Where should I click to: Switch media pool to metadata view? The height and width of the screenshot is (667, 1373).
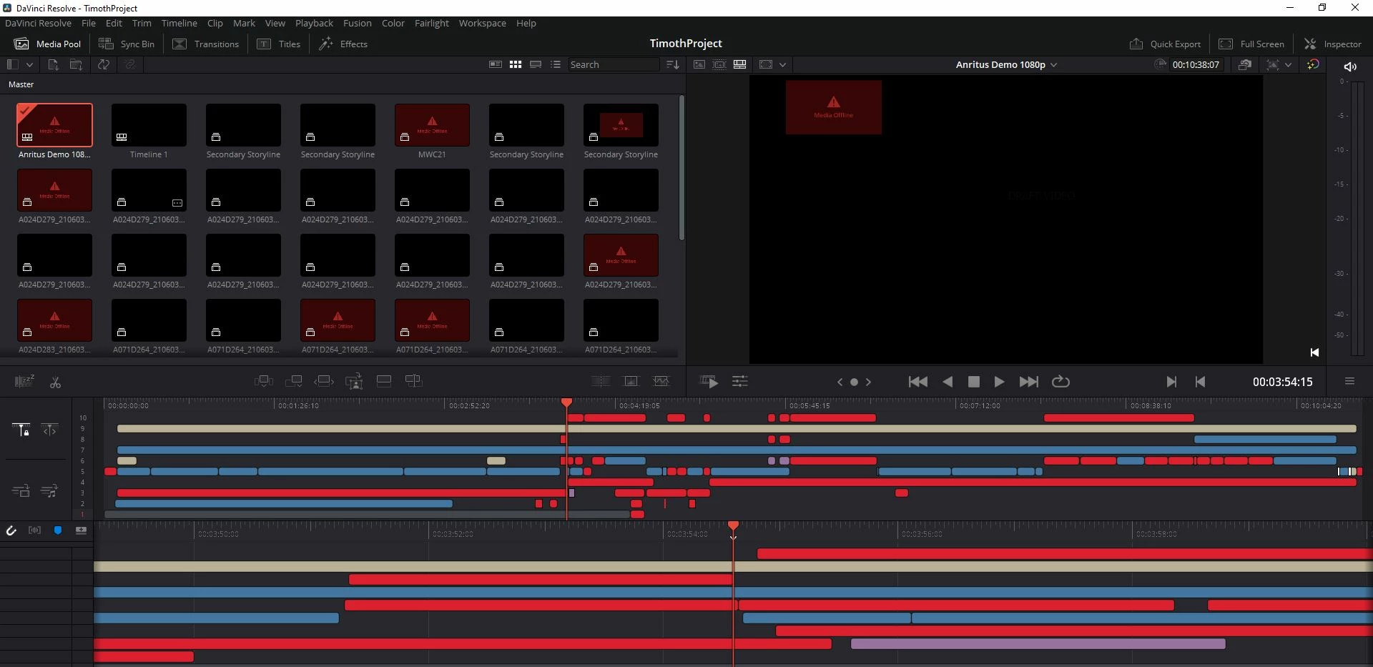(495, 64)
